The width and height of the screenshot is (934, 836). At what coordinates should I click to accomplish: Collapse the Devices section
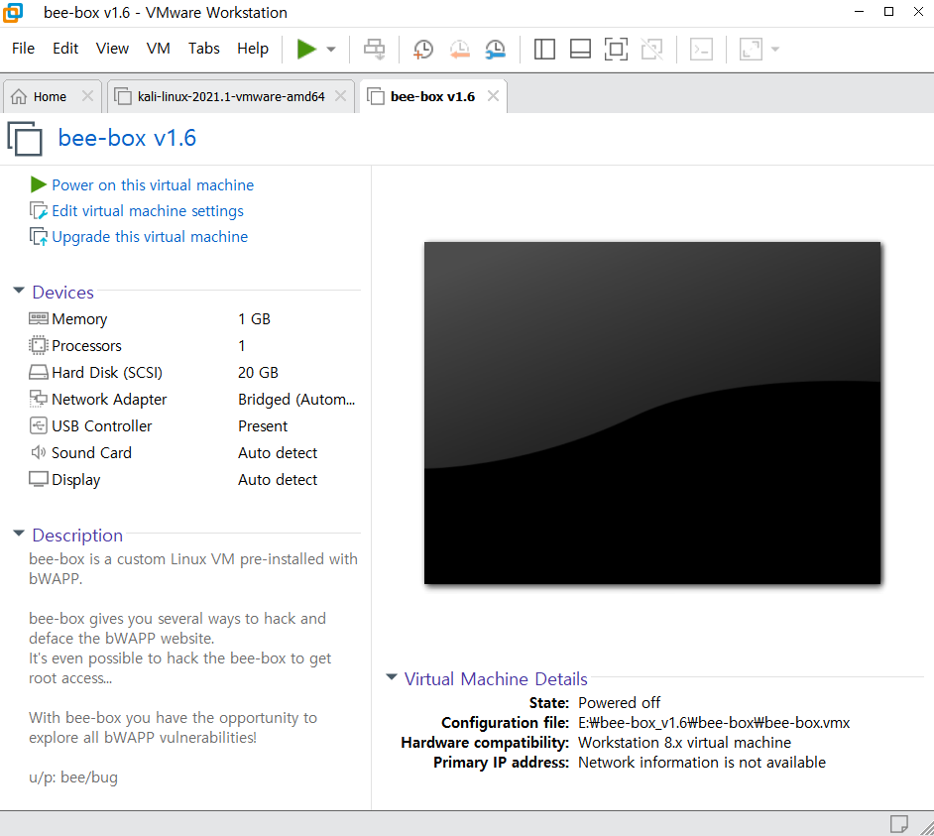coord(19,291)
